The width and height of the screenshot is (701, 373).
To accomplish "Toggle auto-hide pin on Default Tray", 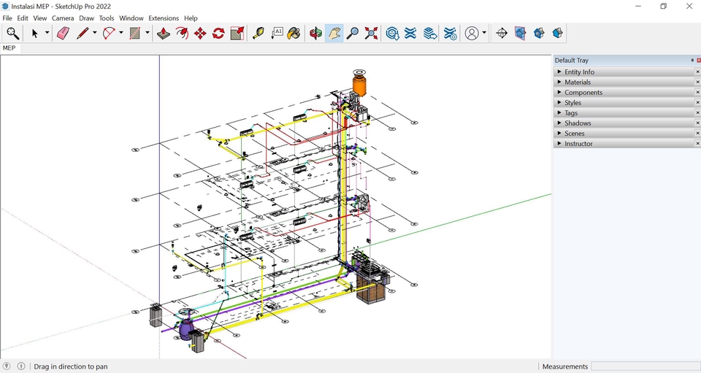I will 692,61.
